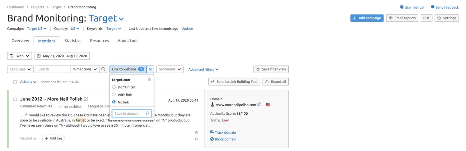Delete target.com domain with trash icon
466x151 pixels.
[x=149, y=79]
